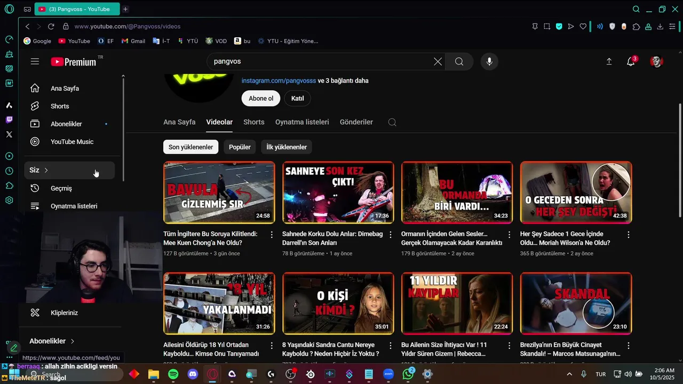Open options for Moriah Wilson video
The width and height of the screenshot is (683, 384).
click(628, 234)
